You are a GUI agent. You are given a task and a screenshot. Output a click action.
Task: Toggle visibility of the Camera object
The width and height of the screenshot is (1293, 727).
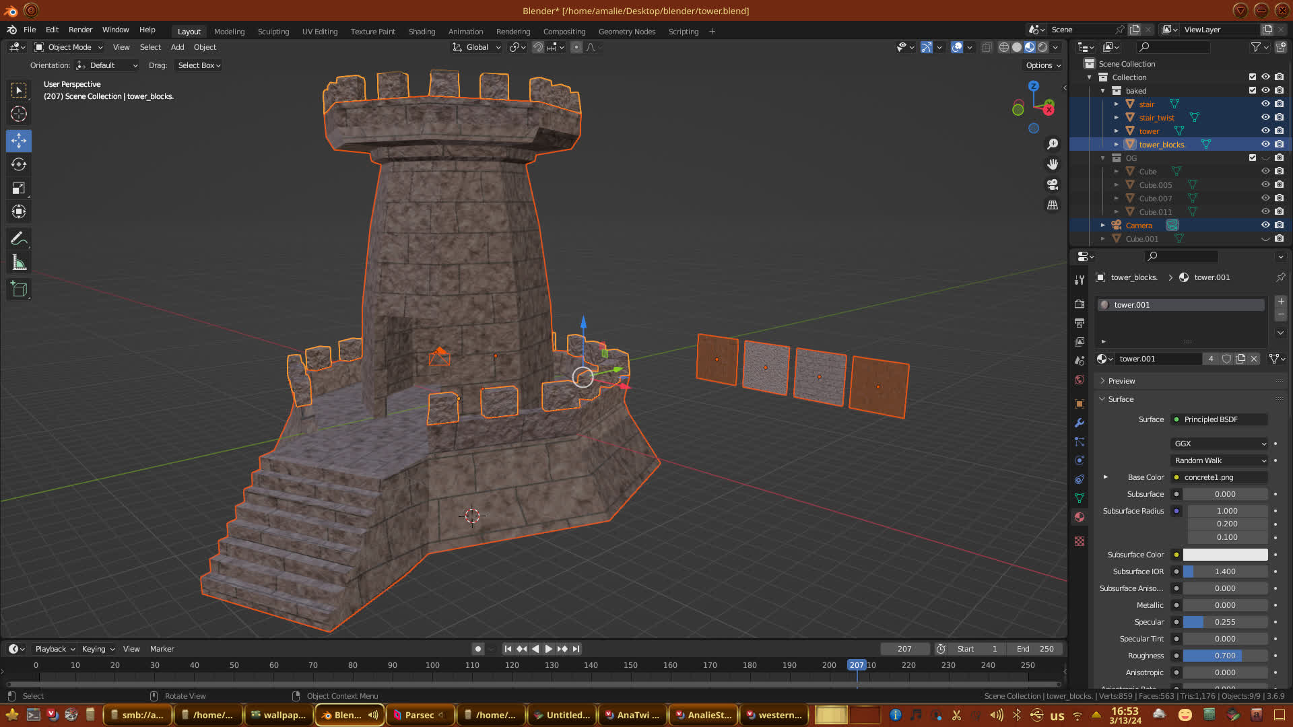tap(1265, 225)
